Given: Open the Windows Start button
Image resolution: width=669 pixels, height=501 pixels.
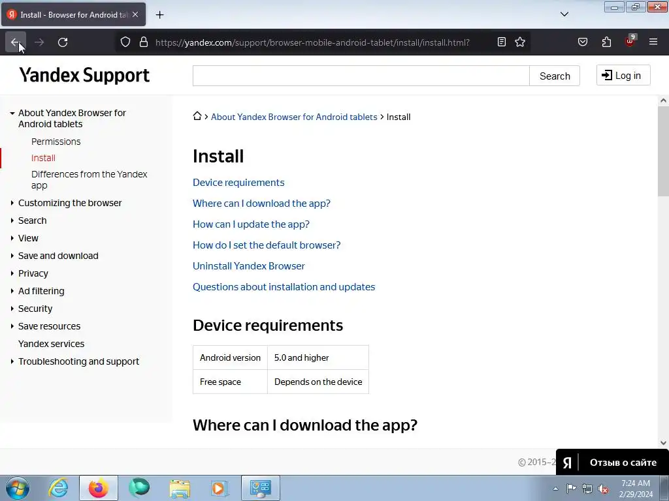Looking at the screenshot, I should 17,488.
